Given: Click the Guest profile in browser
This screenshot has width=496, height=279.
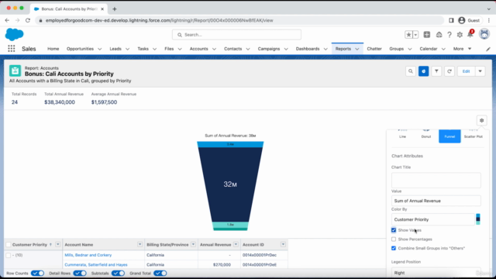Looking at the screenshot, I should point(470,20).
